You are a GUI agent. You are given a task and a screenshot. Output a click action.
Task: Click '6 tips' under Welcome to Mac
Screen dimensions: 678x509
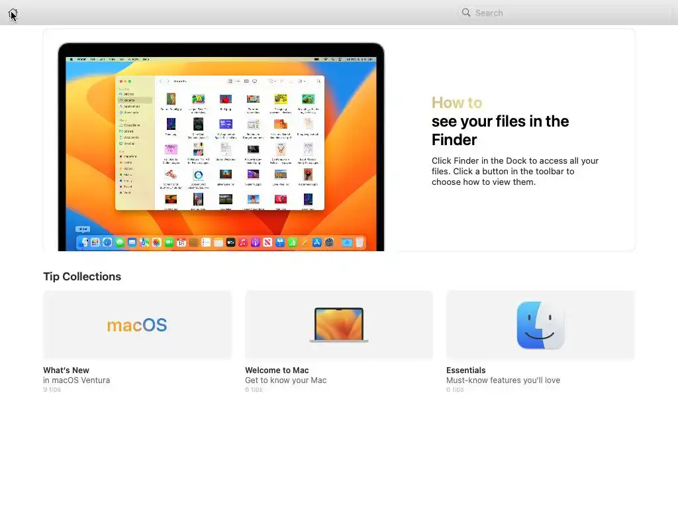click(254, 390)
